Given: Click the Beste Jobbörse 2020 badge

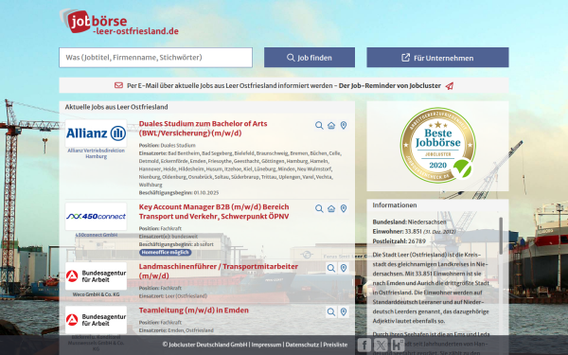Looking at the screenshot, I should (438, 145).
